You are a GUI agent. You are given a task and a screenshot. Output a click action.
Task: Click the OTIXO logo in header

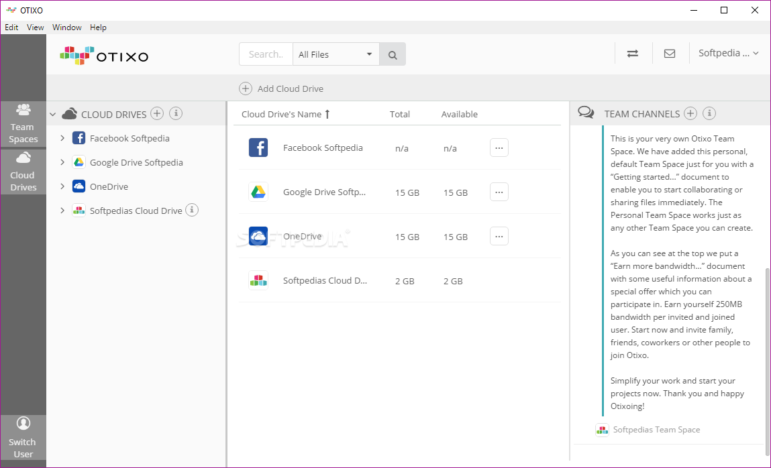click(104, 56)
